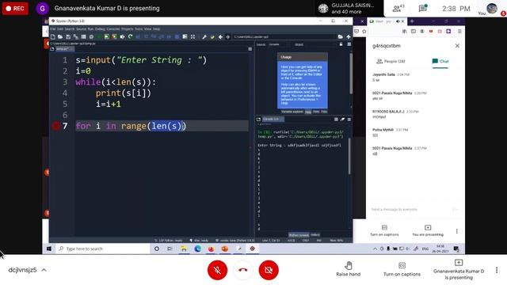Open the chat icon at top right
Screen dimensions: 507x285
click(423, 9)
